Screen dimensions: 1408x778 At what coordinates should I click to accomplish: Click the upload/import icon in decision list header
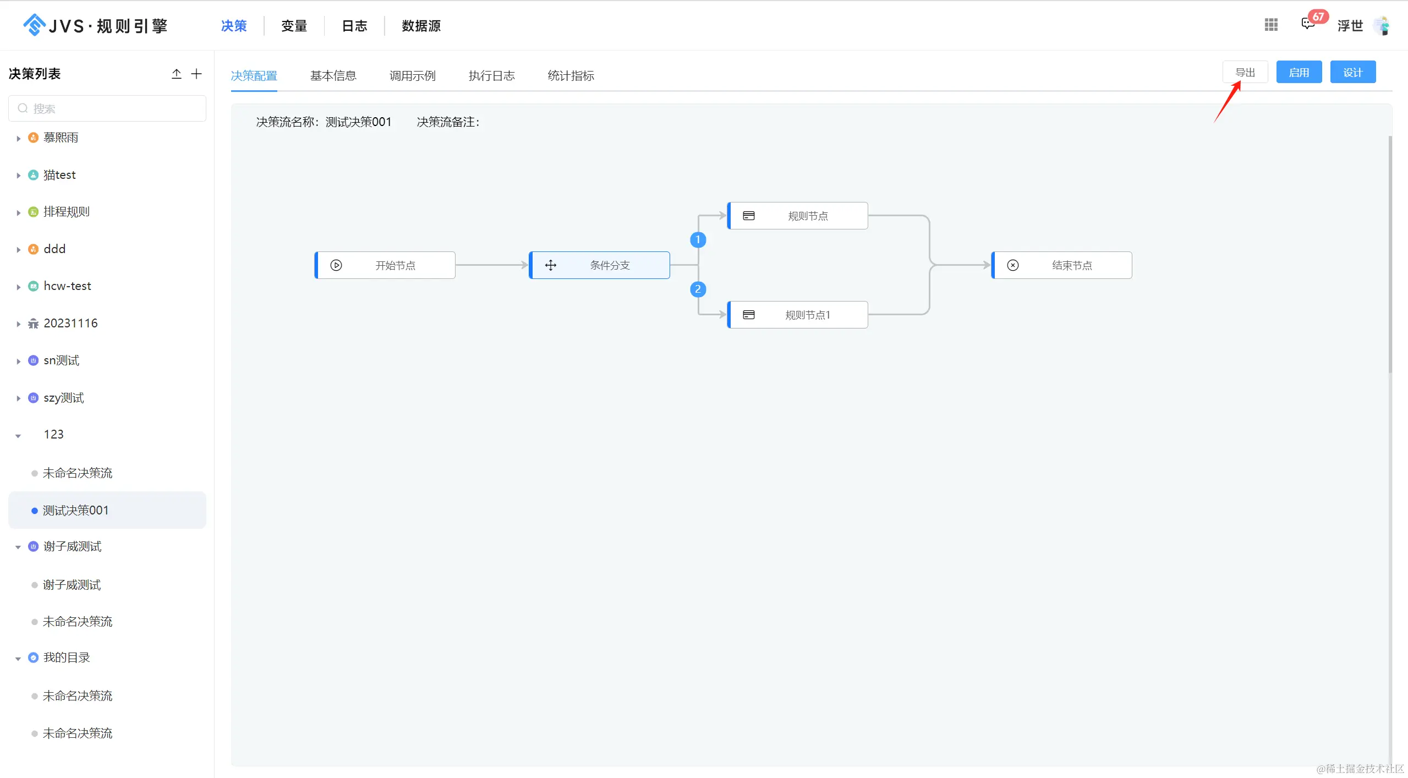pos(176,74)
